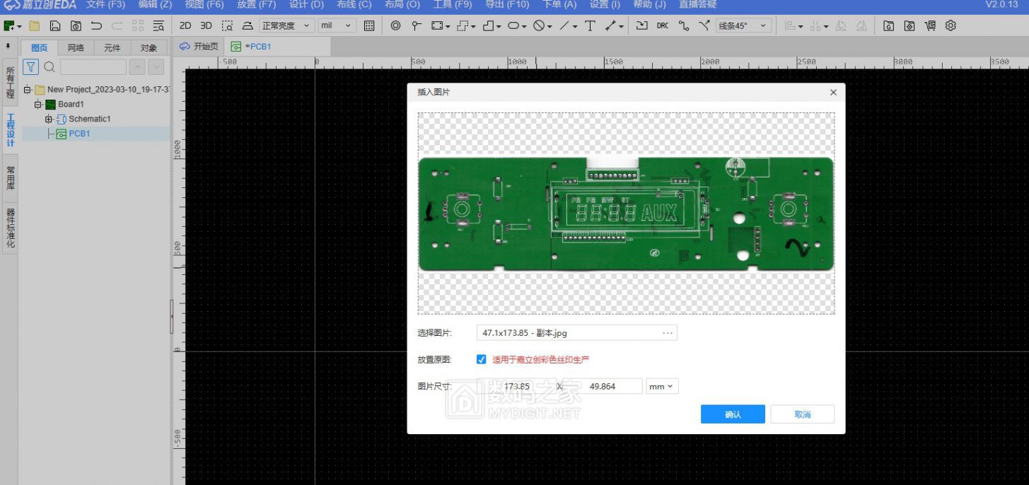Click the filter funnel icon in left panel

tap(30, 66)
